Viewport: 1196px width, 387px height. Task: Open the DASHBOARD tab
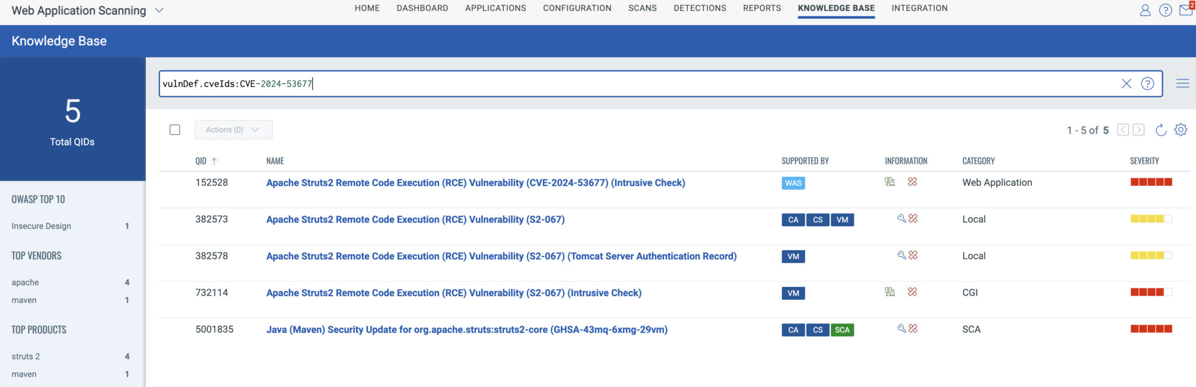[x=422, y=8]
